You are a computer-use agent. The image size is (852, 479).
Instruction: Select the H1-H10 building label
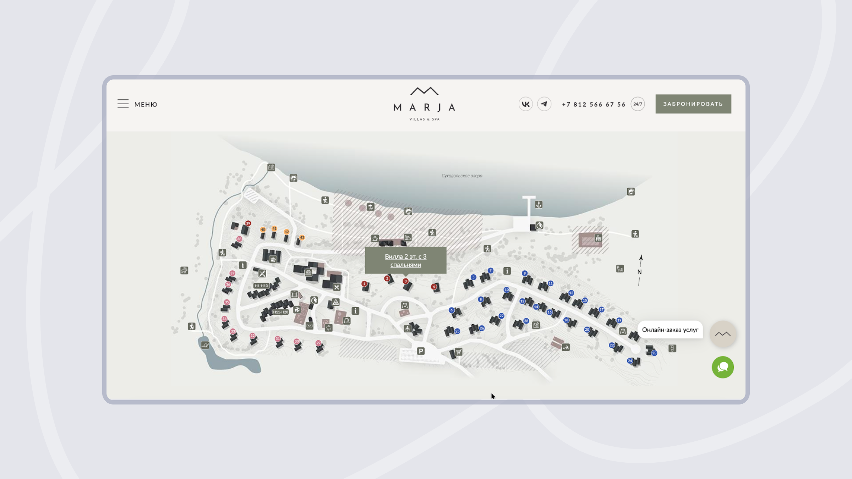261,286
